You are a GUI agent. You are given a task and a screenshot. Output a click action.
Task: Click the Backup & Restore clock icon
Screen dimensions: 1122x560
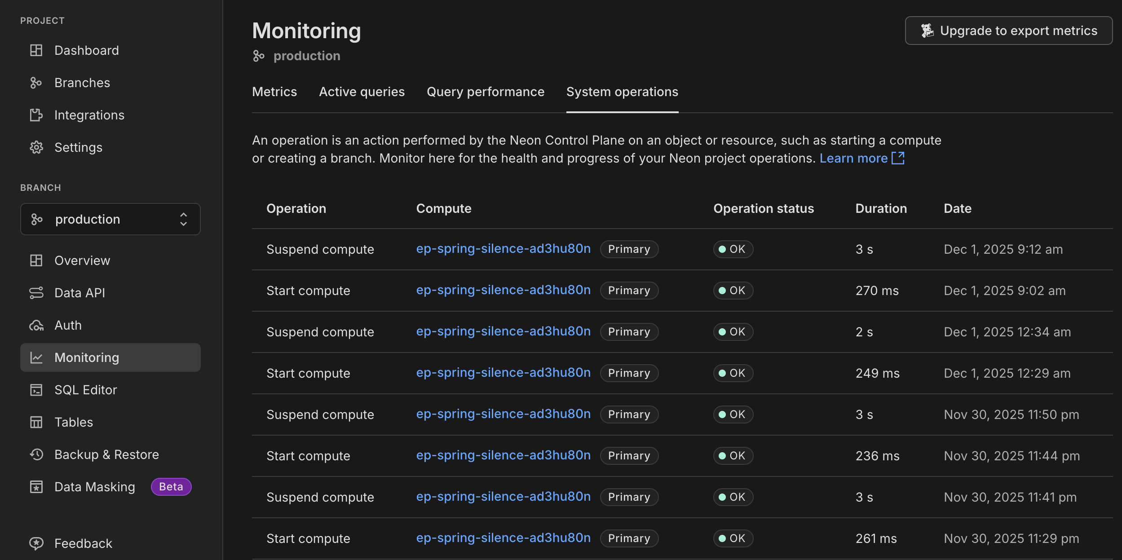coord(36,454)
